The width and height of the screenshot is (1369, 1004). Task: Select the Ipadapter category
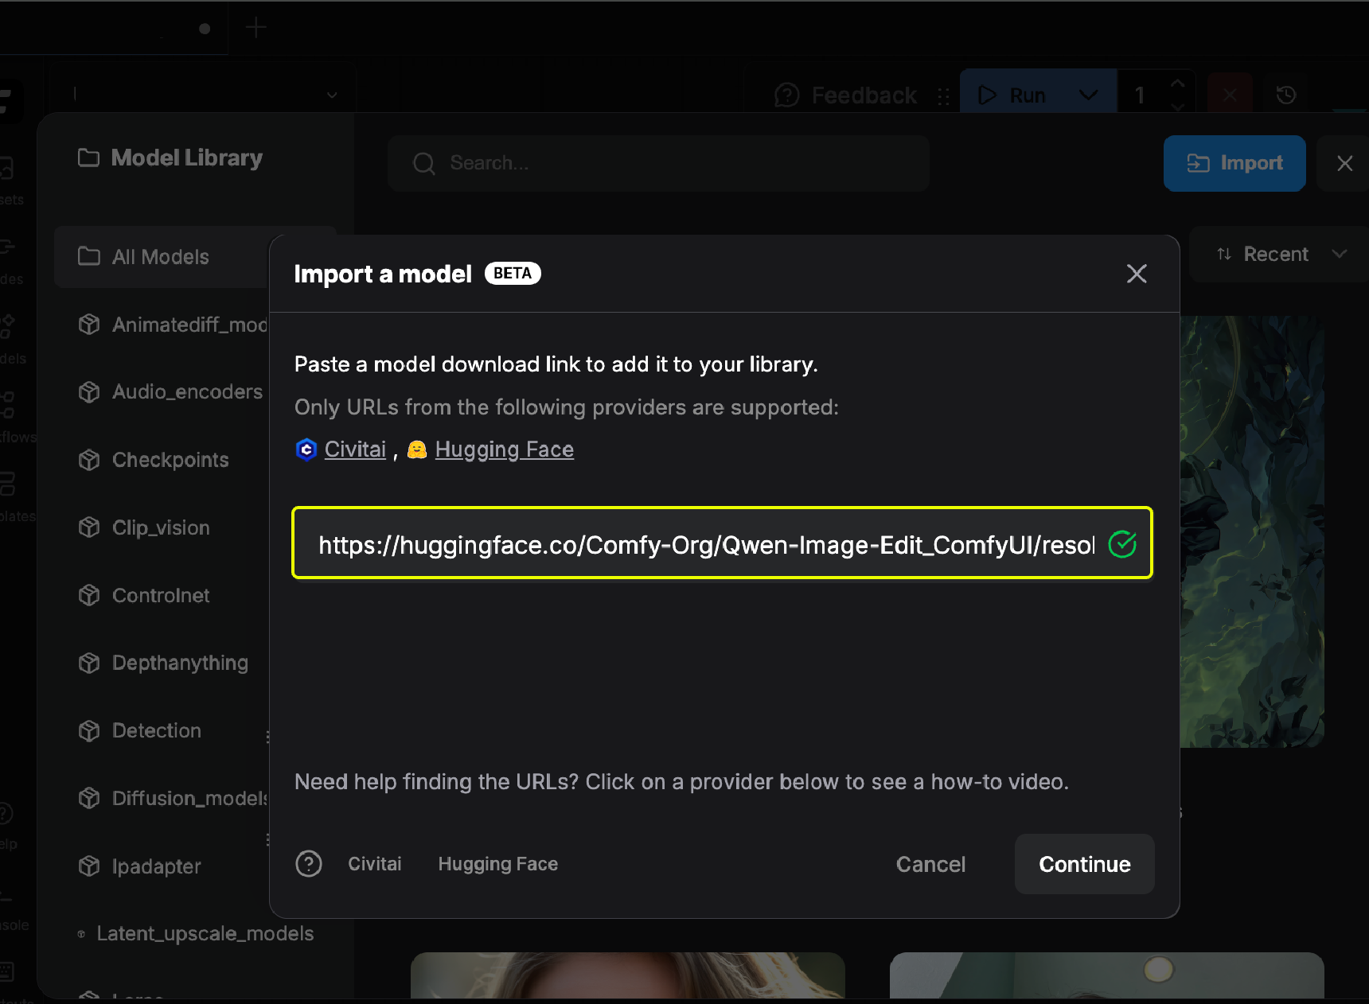tap(156, 866)
